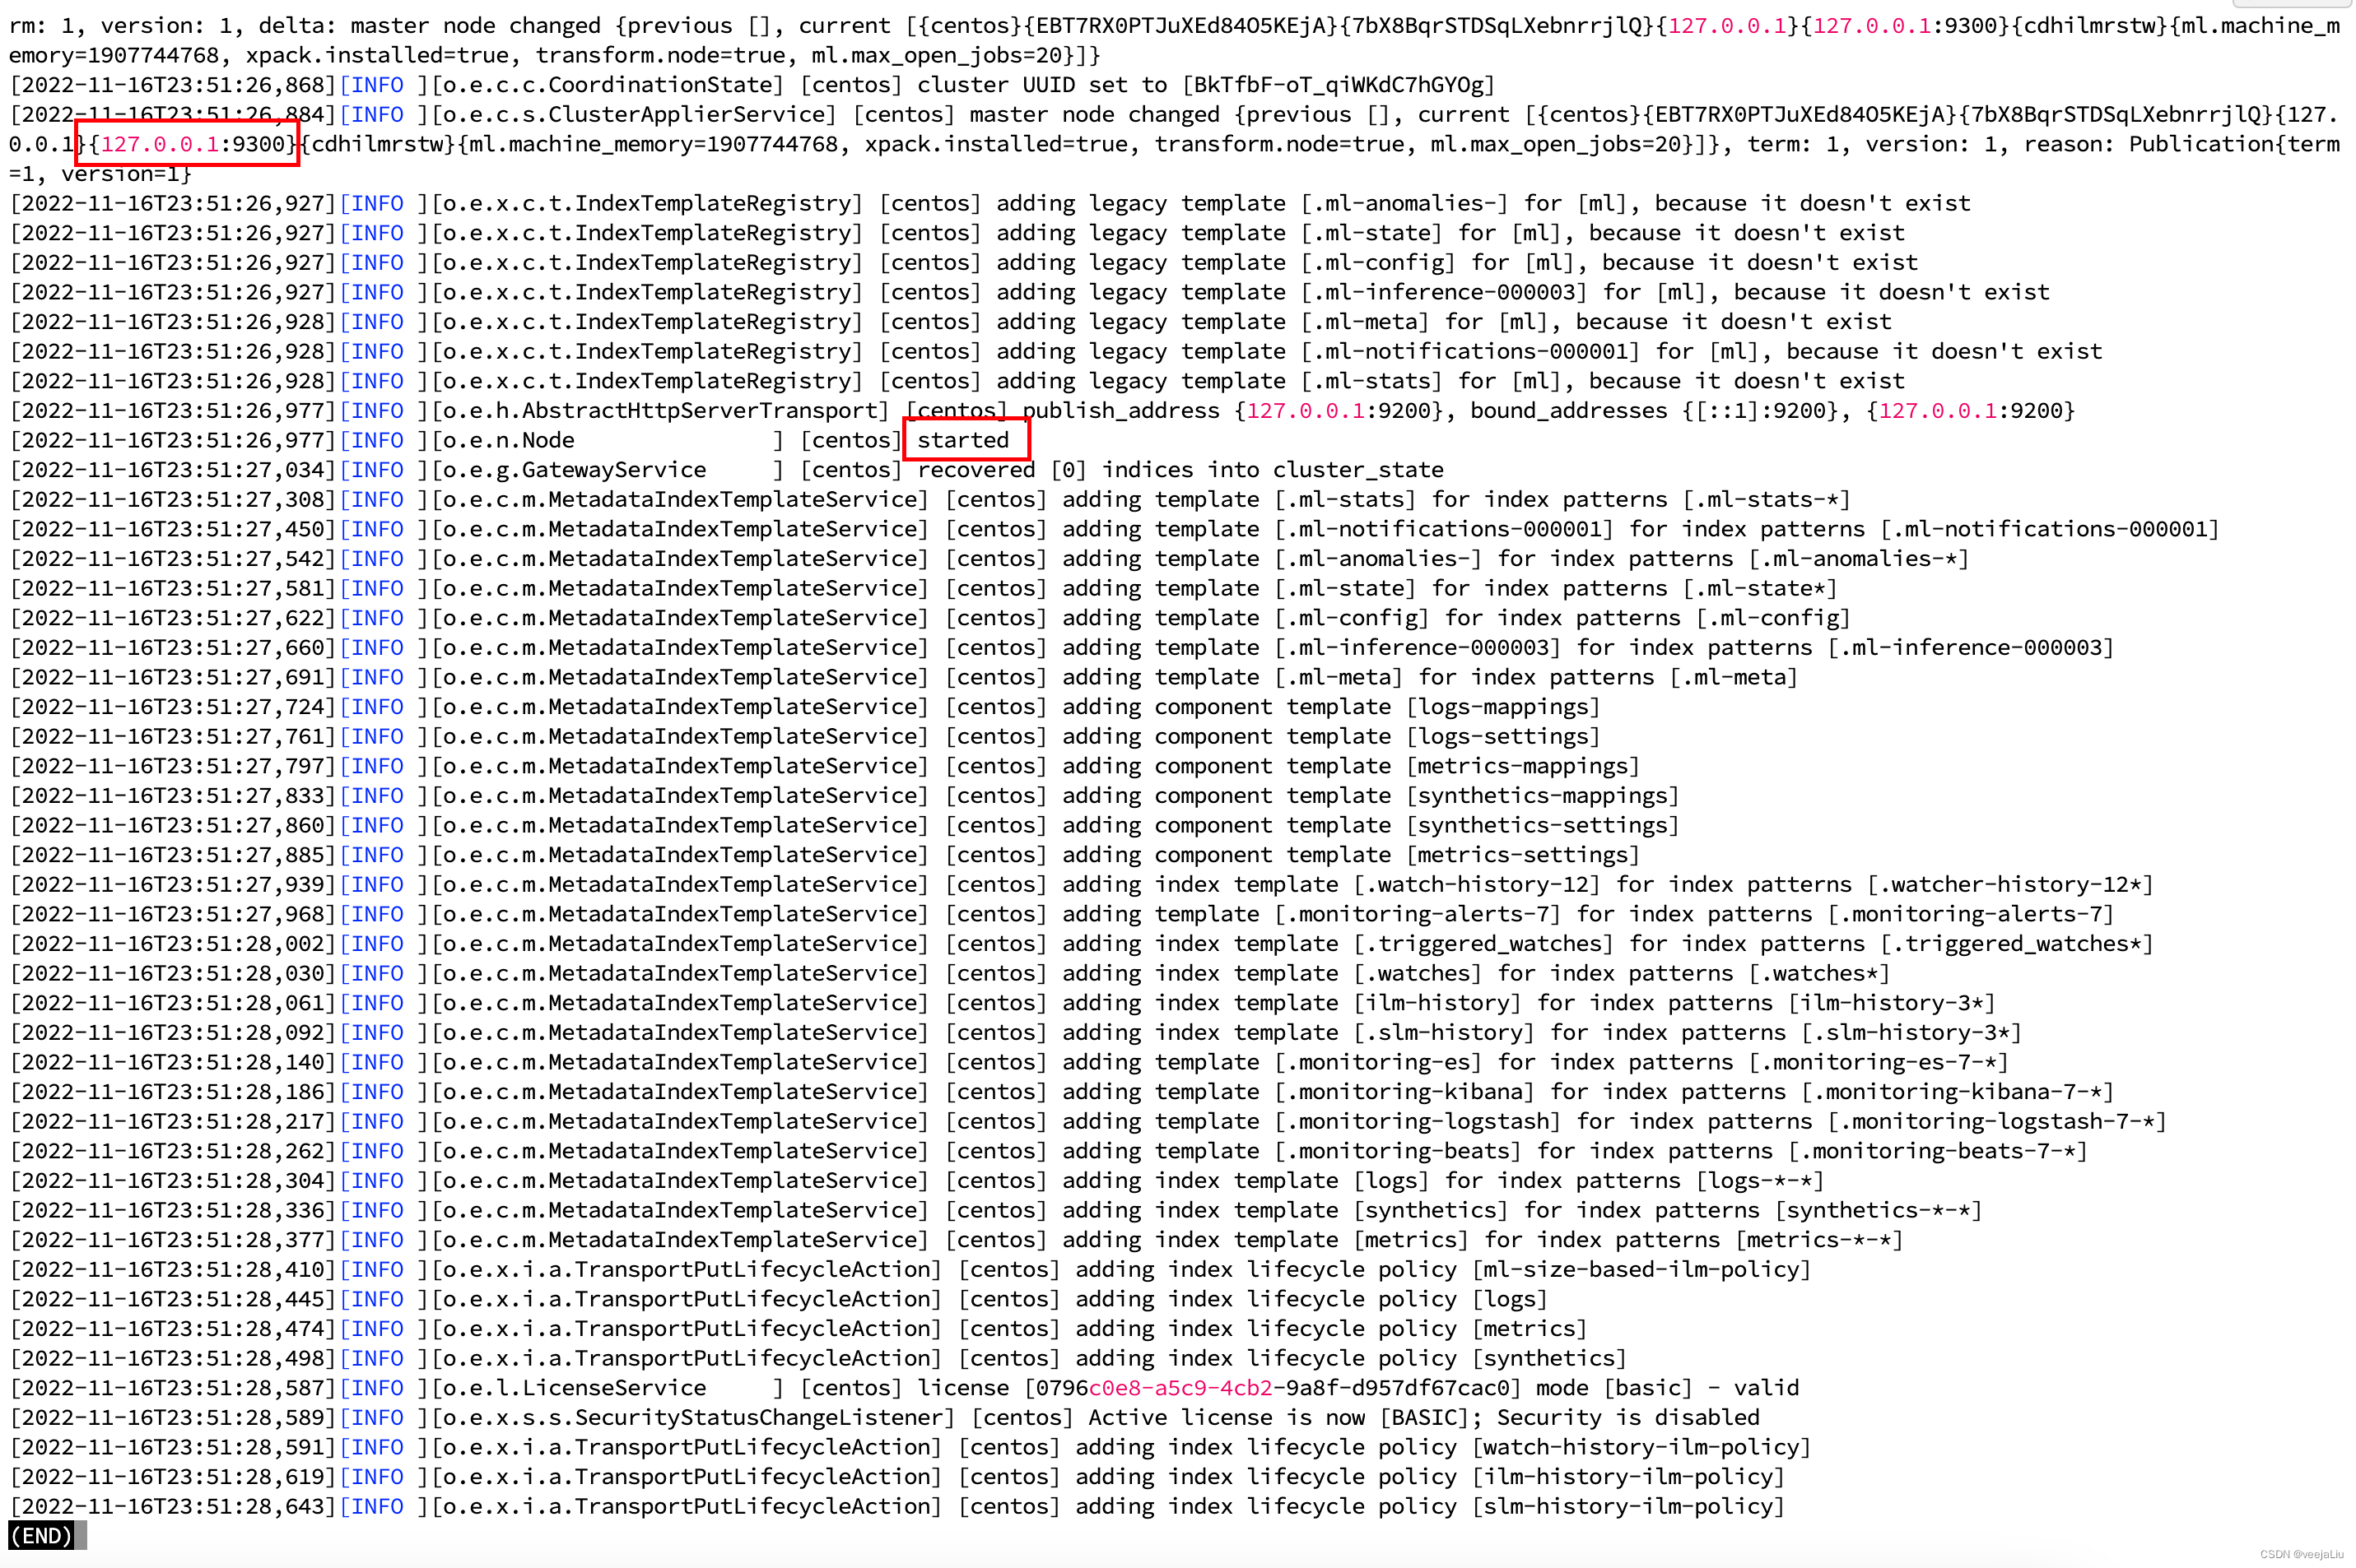Click index template [.slm-history]
The image size is (2356, 1568).
pyautogui.click(x=1444, y=1033)
